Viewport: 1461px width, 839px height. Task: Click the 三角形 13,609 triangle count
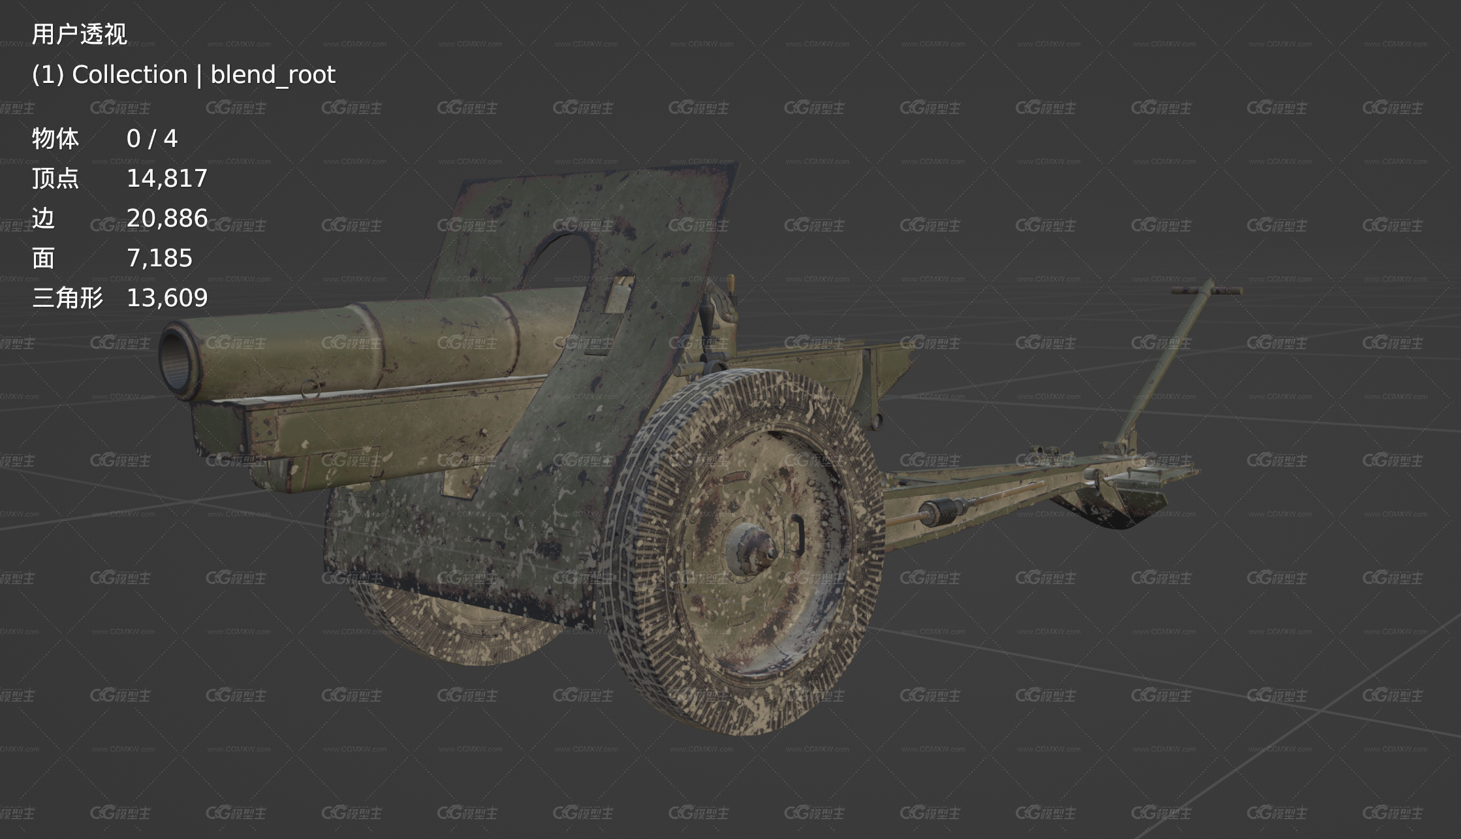pyautogui.click(x=119, y=298)
